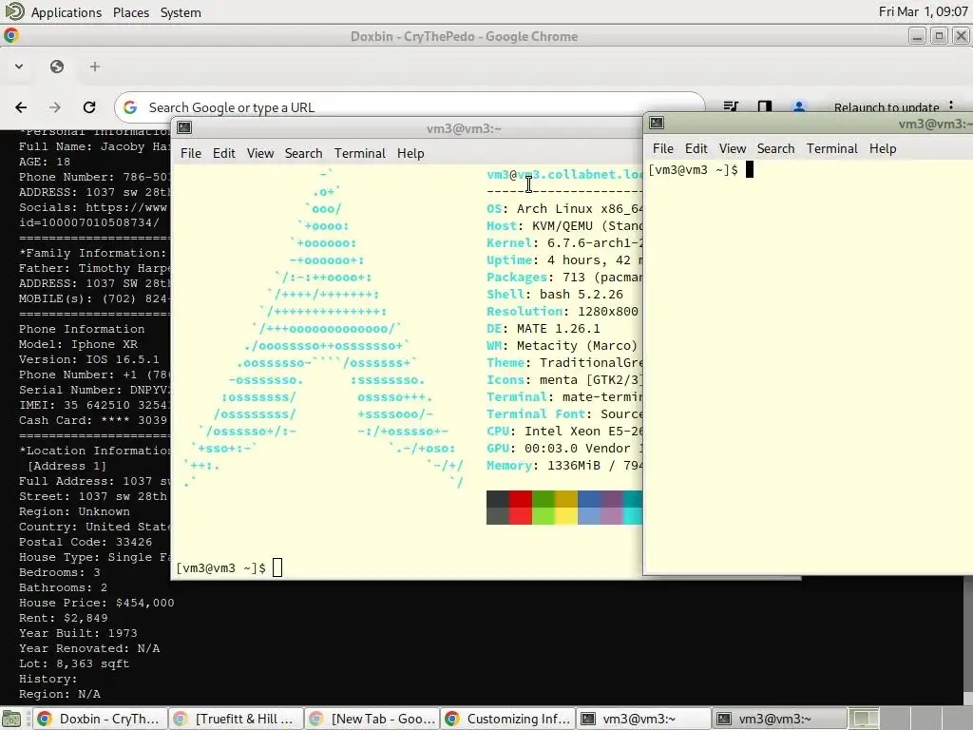
Task: Click the clock showing Fri Mar 1, 09:07
Action: [923, 11]
